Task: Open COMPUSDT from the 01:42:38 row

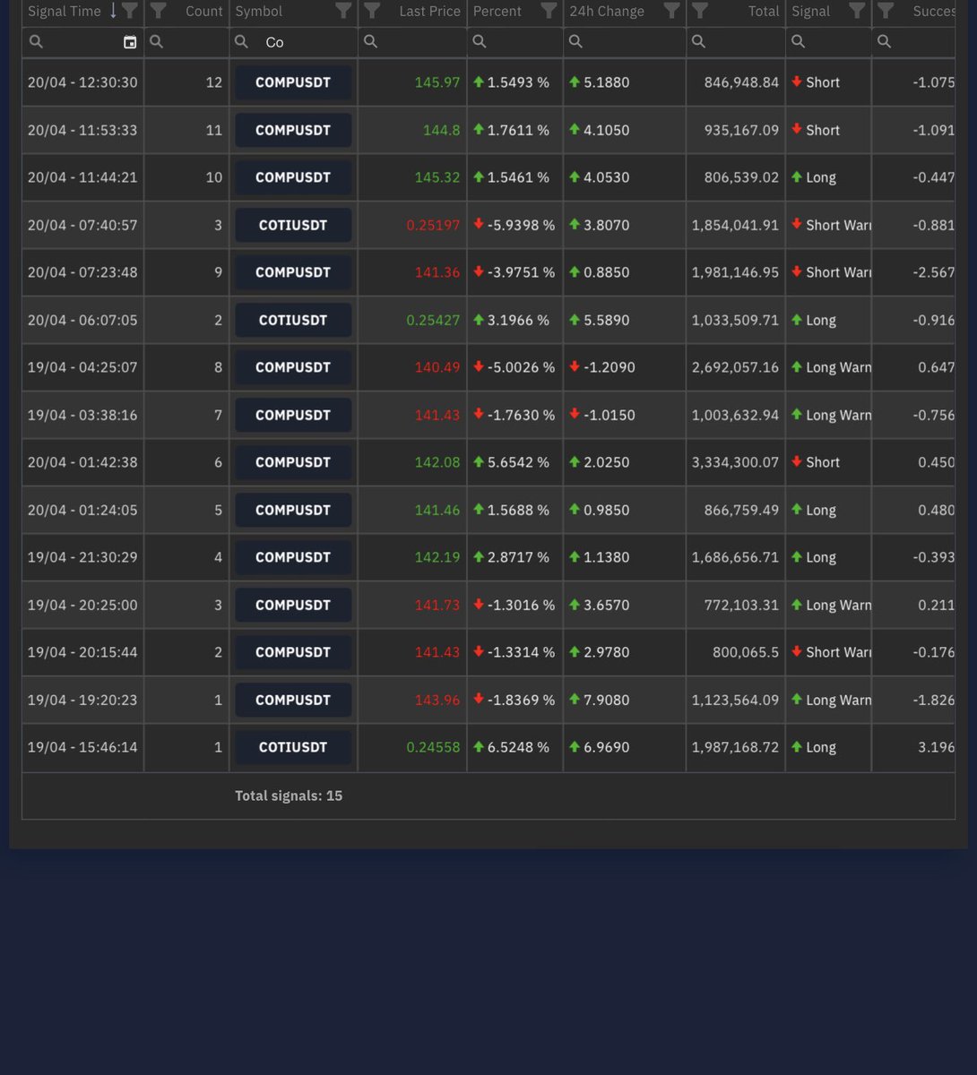Action: 293,462
